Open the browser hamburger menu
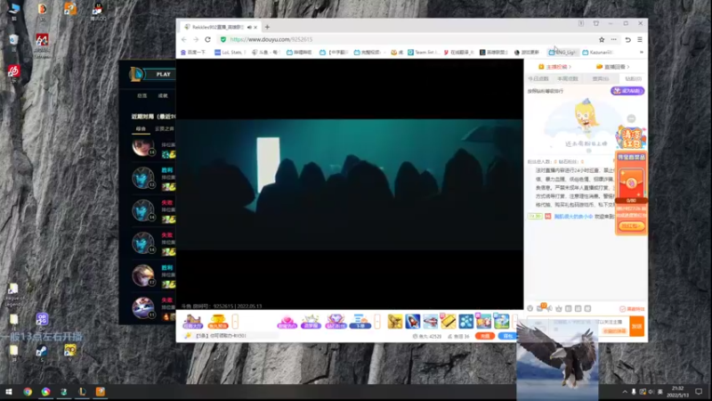 640,39
